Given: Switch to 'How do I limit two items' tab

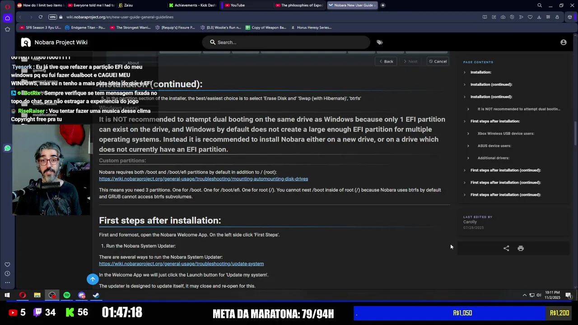Looking at the screenshot, I should 41,5.
